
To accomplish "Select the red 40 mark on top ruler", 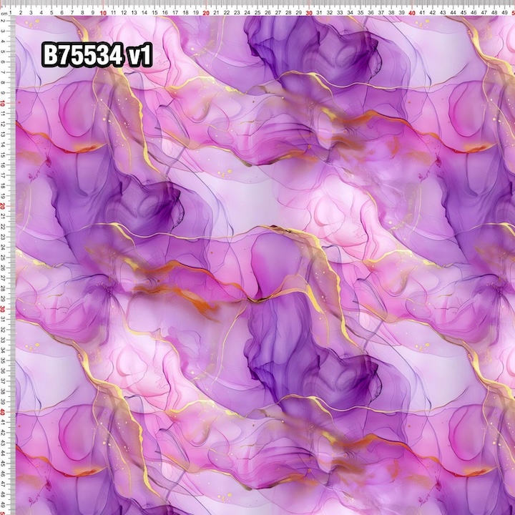I will pyautogui.click(x=412, y=12).
